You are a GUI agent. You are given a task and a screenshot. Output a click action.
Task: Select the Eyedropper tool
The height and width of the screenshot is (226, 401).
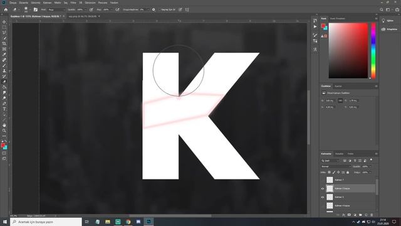point(4,55)
